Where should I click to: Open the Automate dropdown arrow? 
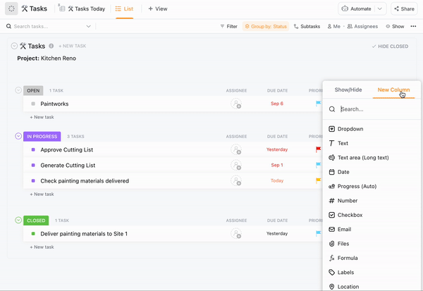tap(381, 9)
